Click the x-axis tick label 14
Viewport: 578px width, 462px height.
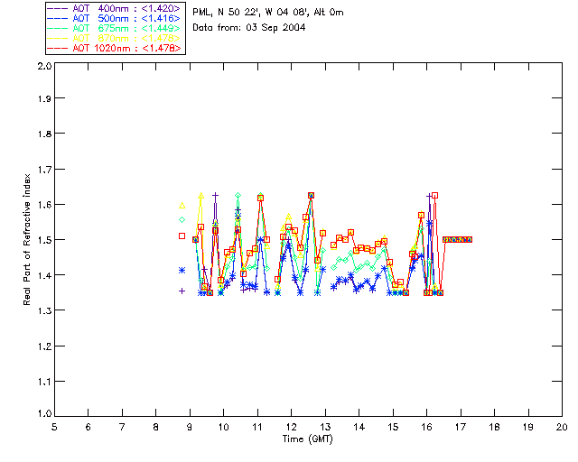tap(359, 427)
